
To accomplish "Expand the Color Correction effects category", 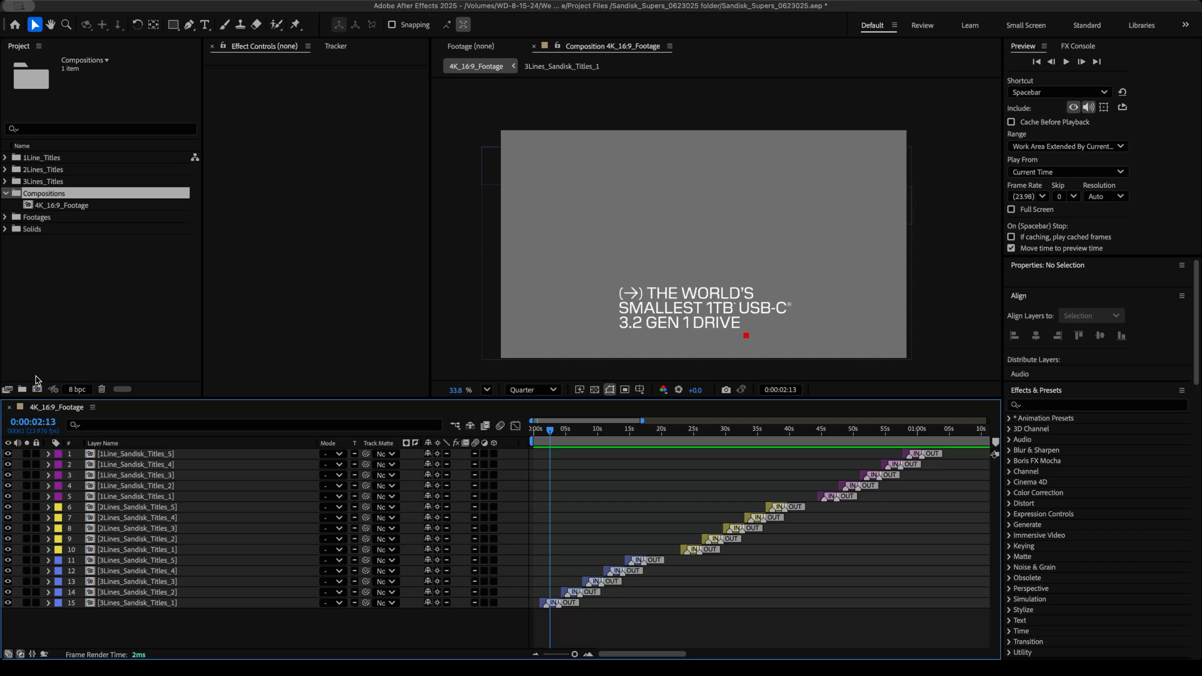I will pyautogui.click(x=1009, y=493).
